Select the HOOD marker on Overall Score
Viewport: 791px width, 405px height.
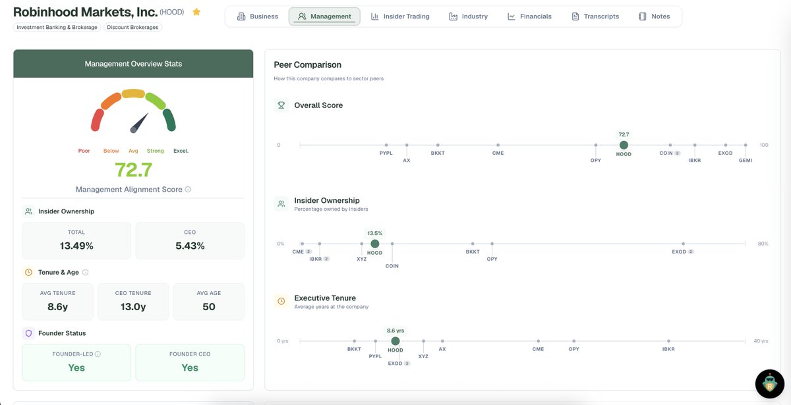point(624,145)
